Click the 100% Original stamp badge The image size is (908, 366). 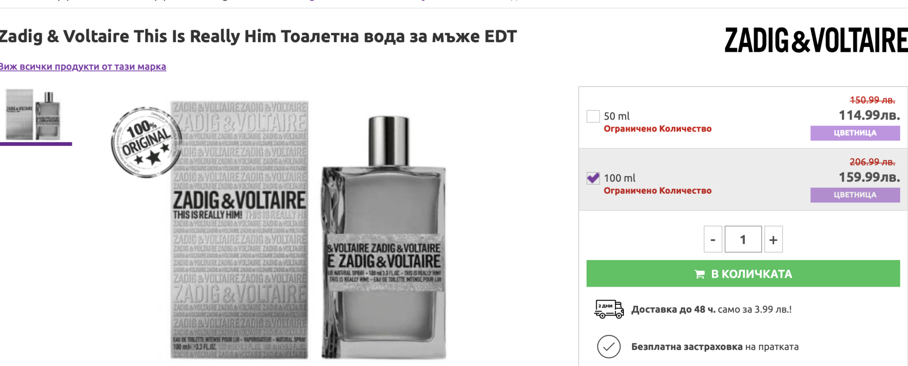146,143
